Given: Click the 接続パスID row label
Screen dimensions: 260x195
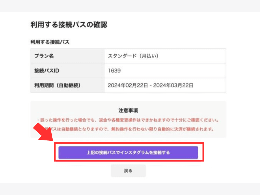Looking at the screenshot, I should click(x=46, y=71).
